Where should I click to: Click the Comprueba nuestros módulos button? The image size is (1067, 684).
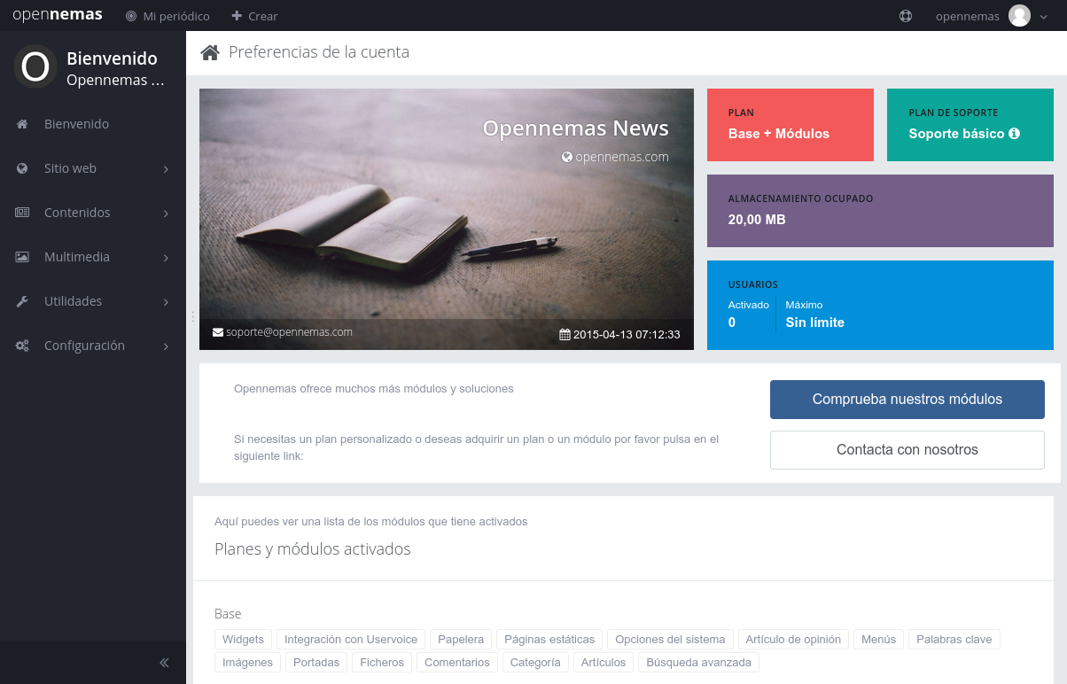tap(907, 400)
